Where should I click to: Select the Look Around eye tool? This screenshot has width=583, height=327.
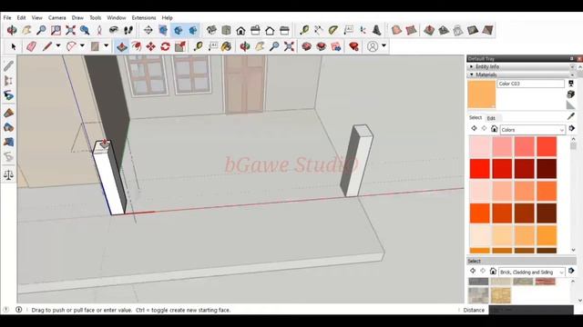(x=114, y=30)
